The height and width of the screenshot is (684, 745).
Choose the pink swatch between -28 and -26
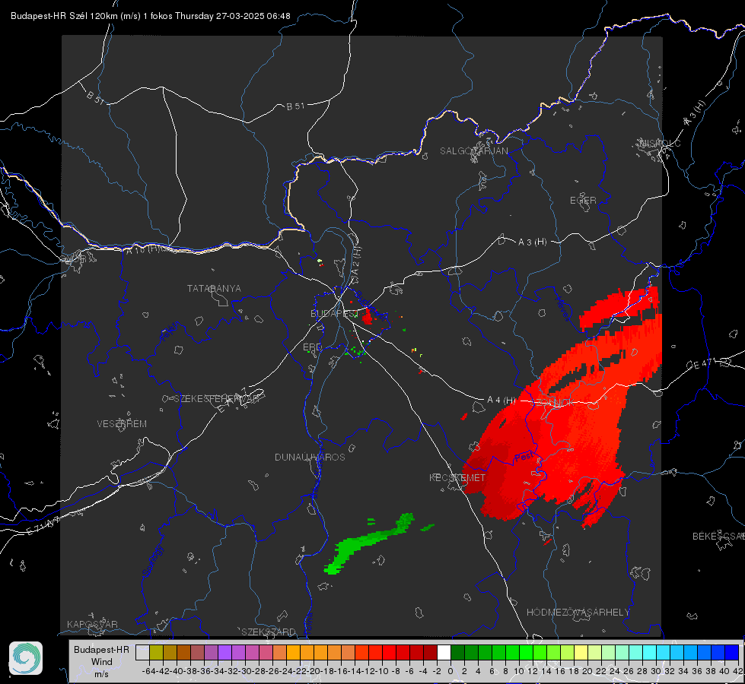point(266,653)
